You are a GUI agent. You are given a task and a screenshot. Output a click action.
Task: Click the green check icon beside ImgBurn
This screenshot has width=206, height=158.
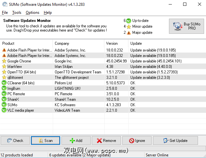(x=4, y=88)
